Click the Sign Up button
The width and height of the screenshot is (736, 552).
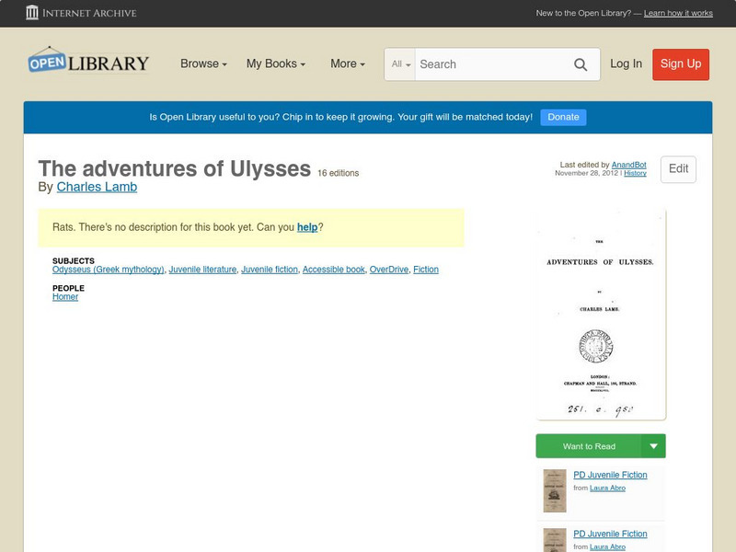click(x=680, y=64)
